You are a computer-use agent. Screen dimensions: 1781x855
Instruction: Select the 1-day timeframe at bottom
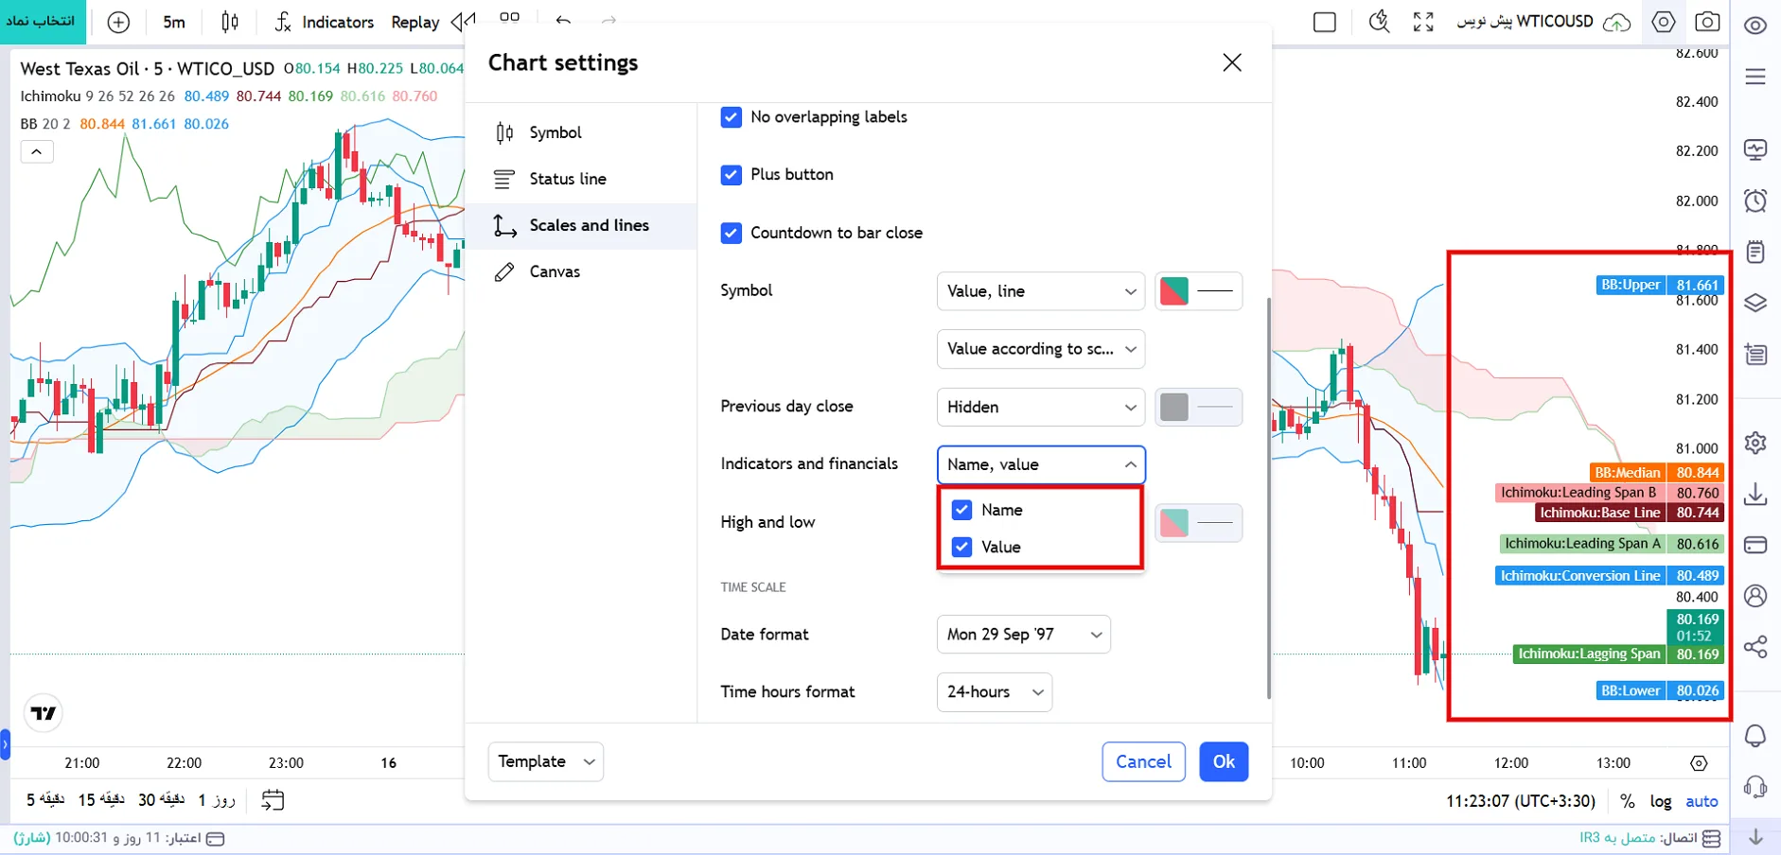coord(216,800)
